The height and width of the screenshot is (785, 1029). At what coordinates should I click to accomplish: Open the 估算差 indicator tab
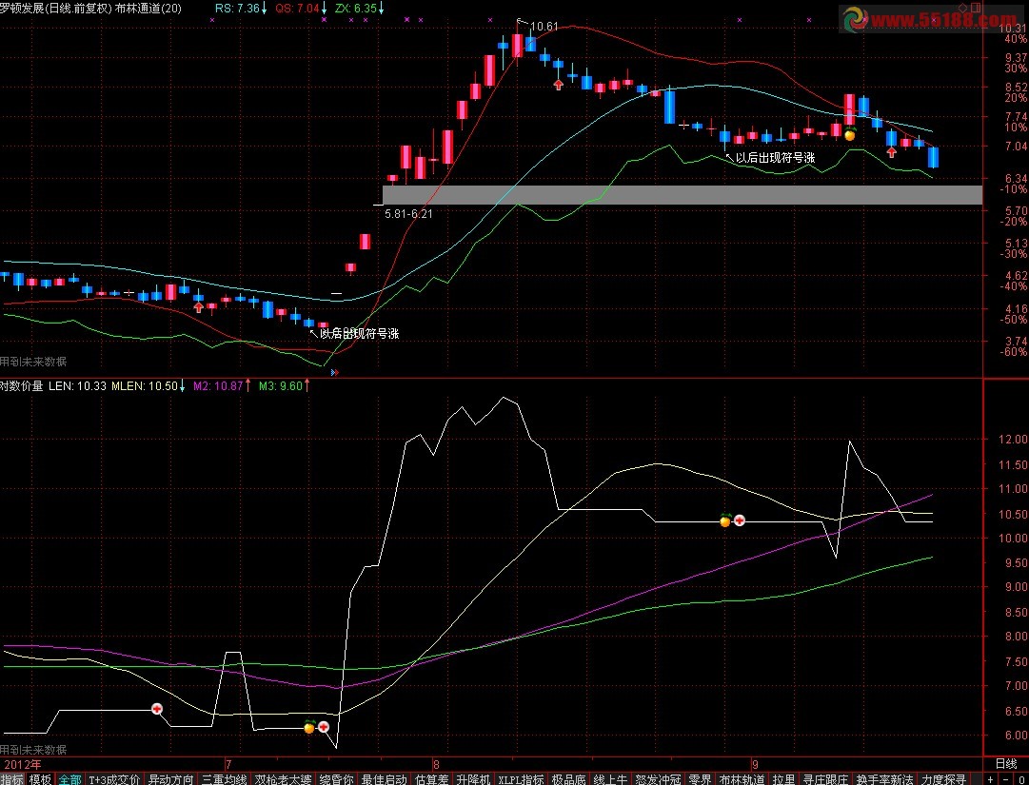pyautogui.click(x=432, y=779)
